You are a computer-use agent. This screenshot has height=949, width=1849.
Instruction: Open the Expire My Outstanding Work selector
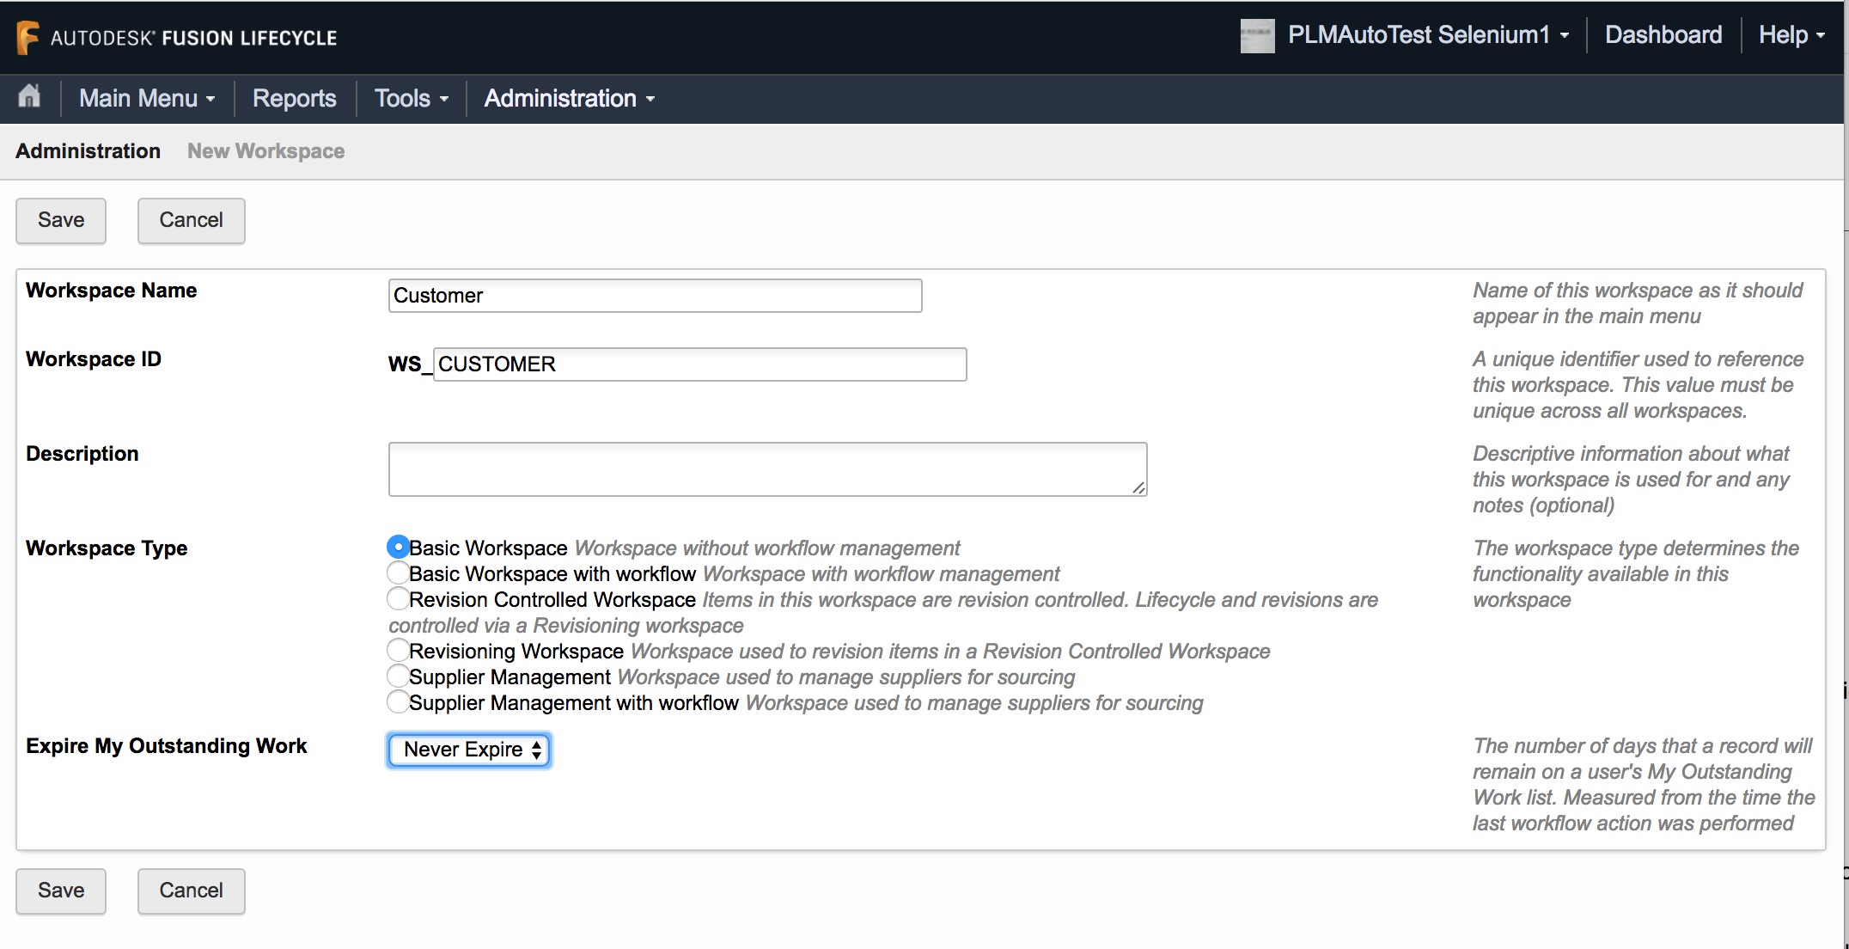[x=468, y=750]
